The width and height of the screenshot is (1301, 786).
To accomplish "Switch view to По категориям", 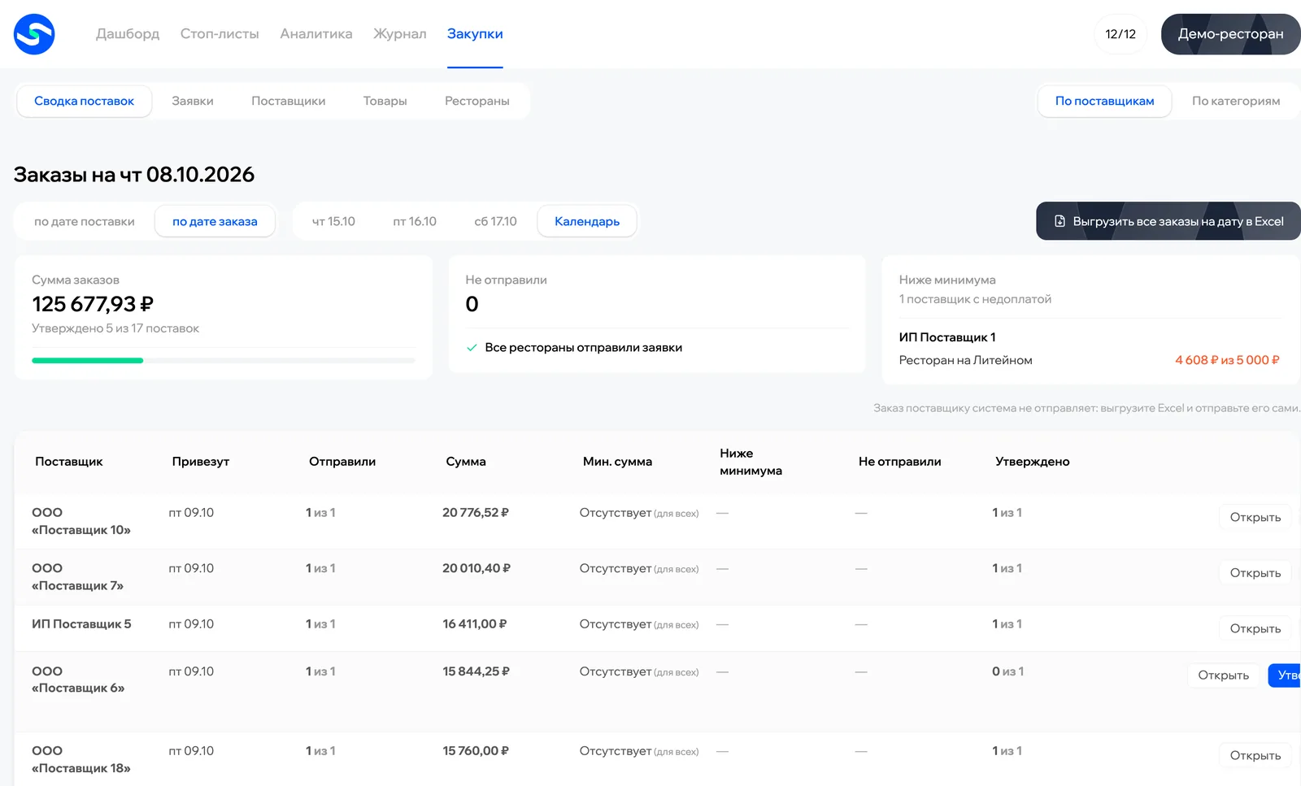I will tap(1236, 102).
